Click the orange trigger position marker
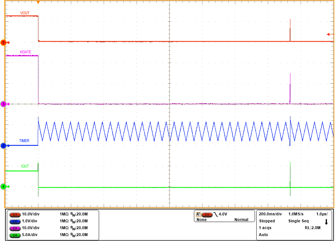The width and height of the screenshot is (336, 241). coord(38,3)
